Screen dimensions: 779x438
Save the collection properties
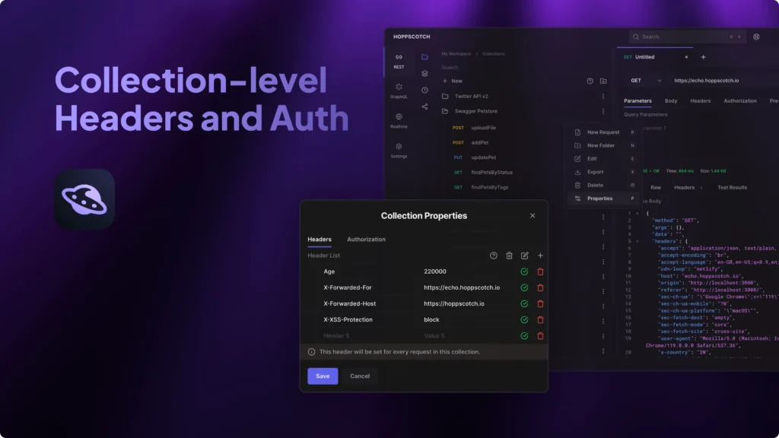pyautogui.click(x=323, y=376)
